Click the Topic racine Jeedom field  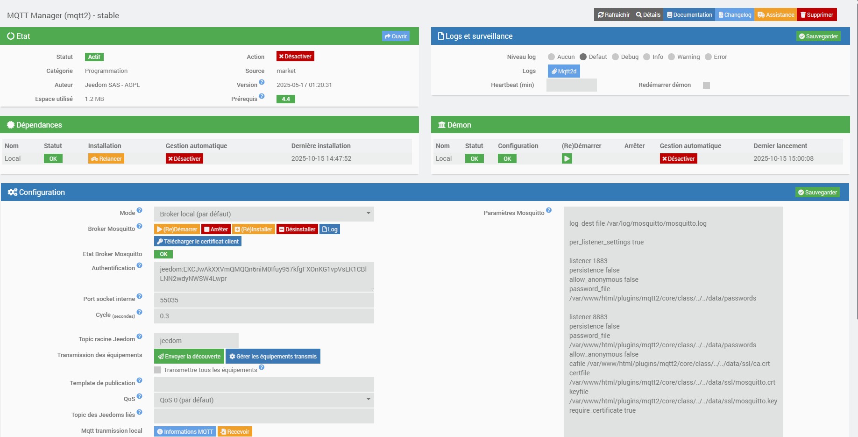click(x=196, y=340)
